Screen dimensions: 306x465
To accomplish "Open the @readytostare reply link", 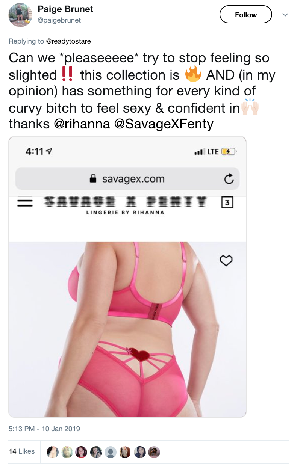I will coord(68,41).
